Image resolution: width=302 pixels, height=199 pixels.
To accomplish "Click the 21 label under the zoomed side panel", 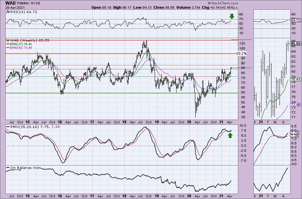I will pos(261,122).
